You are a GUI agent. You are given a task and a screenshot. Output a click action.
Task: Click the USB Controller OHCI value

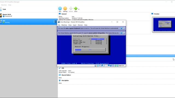pyautogui.click(x=70, y=71)
